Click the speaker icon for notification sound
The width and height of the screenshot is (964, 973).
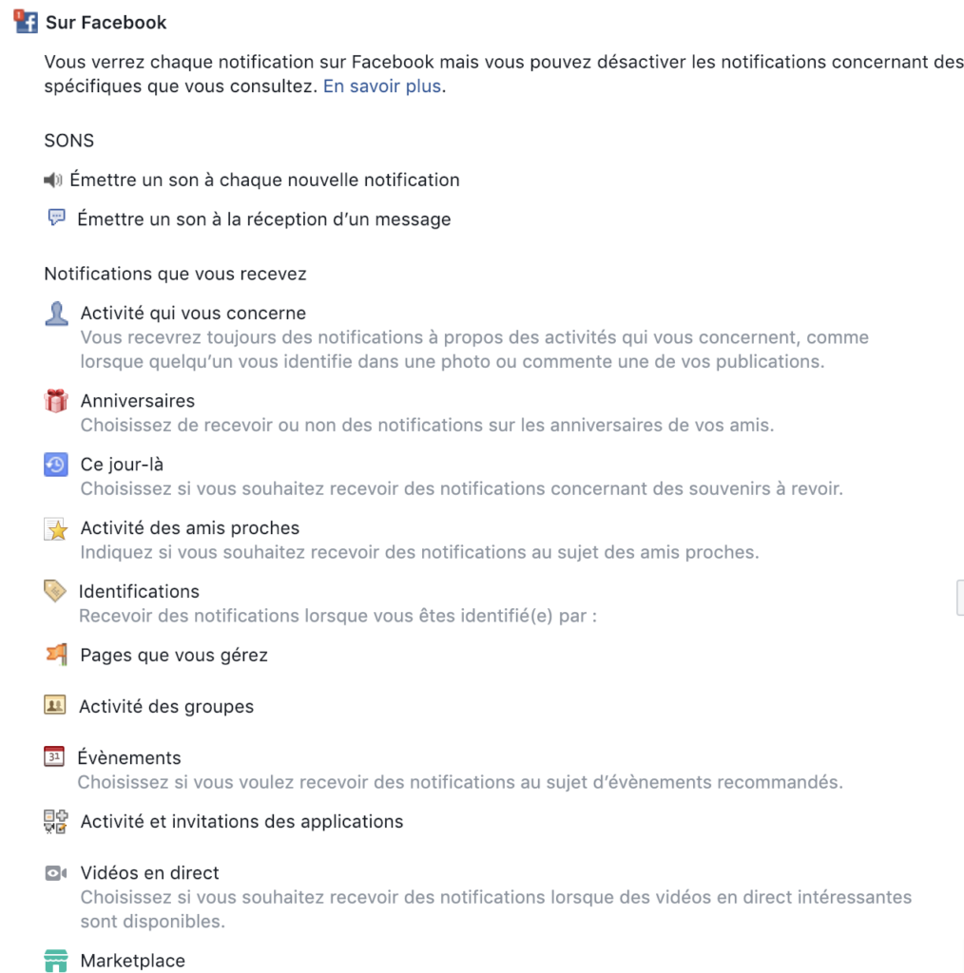click(52, 180)
